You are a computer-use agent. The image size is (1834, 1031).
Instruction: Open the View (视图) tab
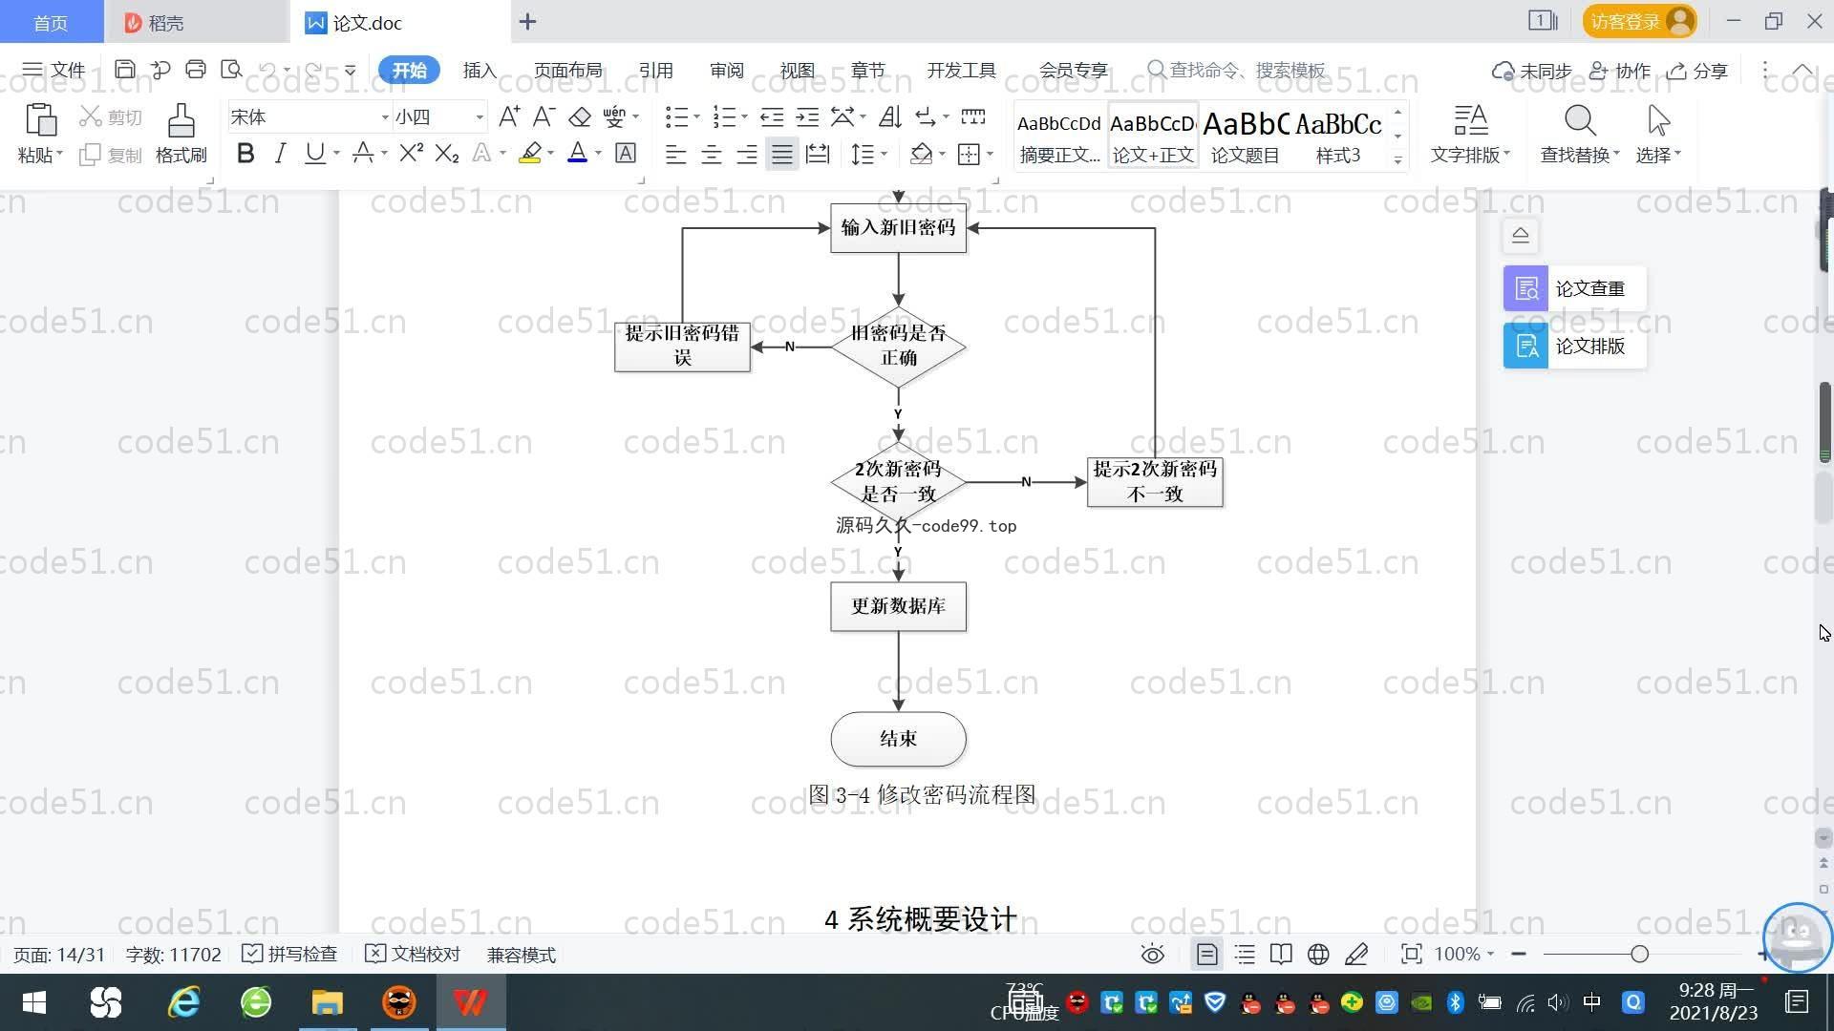[x=797, y=71]
